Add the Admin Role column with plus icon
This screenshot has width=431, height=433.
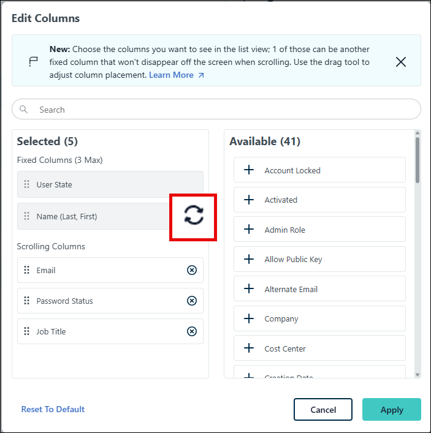(x=249, y=229)
